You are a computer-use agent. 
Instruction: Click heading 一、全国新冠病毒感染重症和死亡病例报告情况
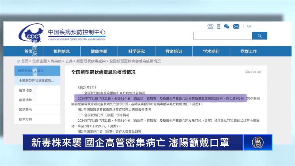pyautogui.click(x=111, y=93)
